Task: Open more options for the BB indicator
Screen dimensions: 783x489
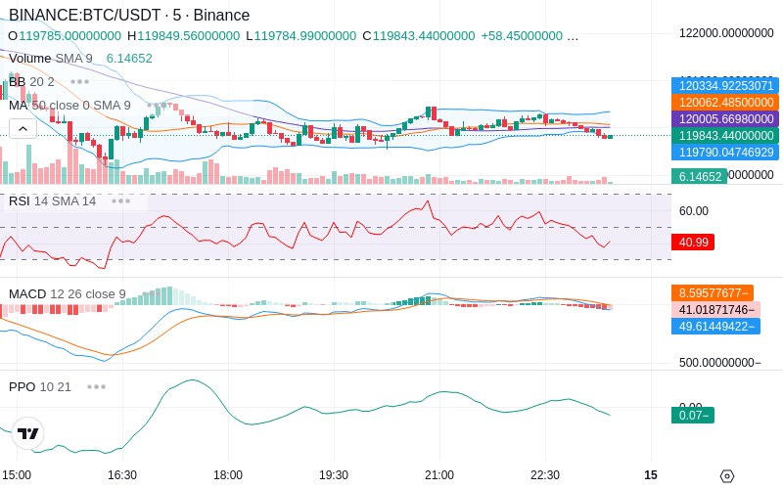Action: (x=80, y=81)
